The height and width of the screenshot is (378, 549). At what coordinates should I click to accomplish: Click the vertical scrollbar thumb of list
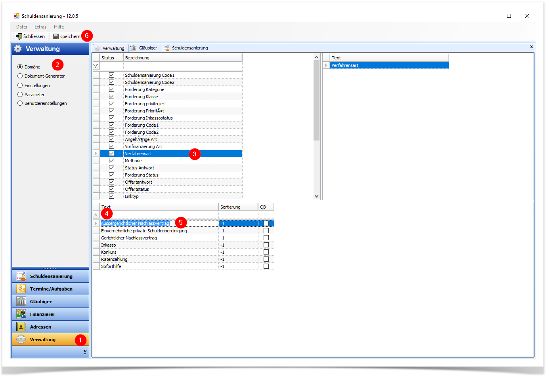click(x=316, y=100)
